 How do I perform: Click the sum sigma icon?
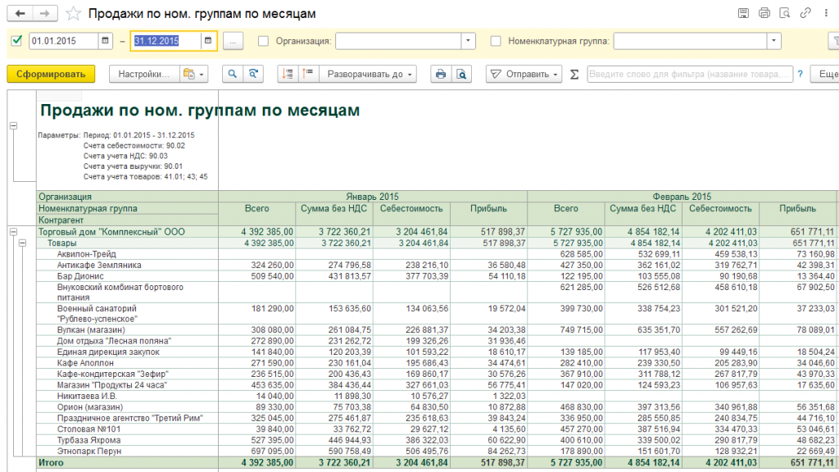(574, 74)
